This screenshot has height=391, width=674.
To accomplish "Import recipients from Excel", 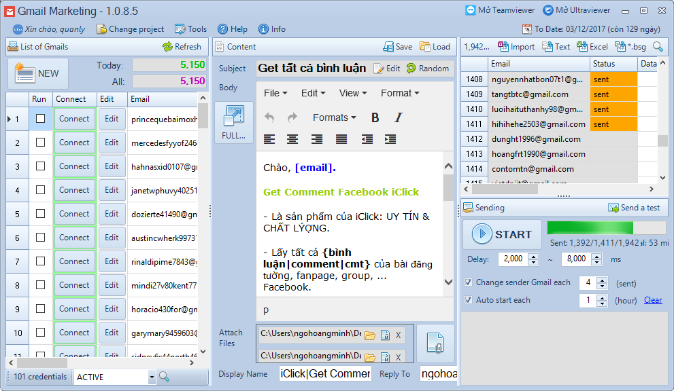I will click(592, 47).
